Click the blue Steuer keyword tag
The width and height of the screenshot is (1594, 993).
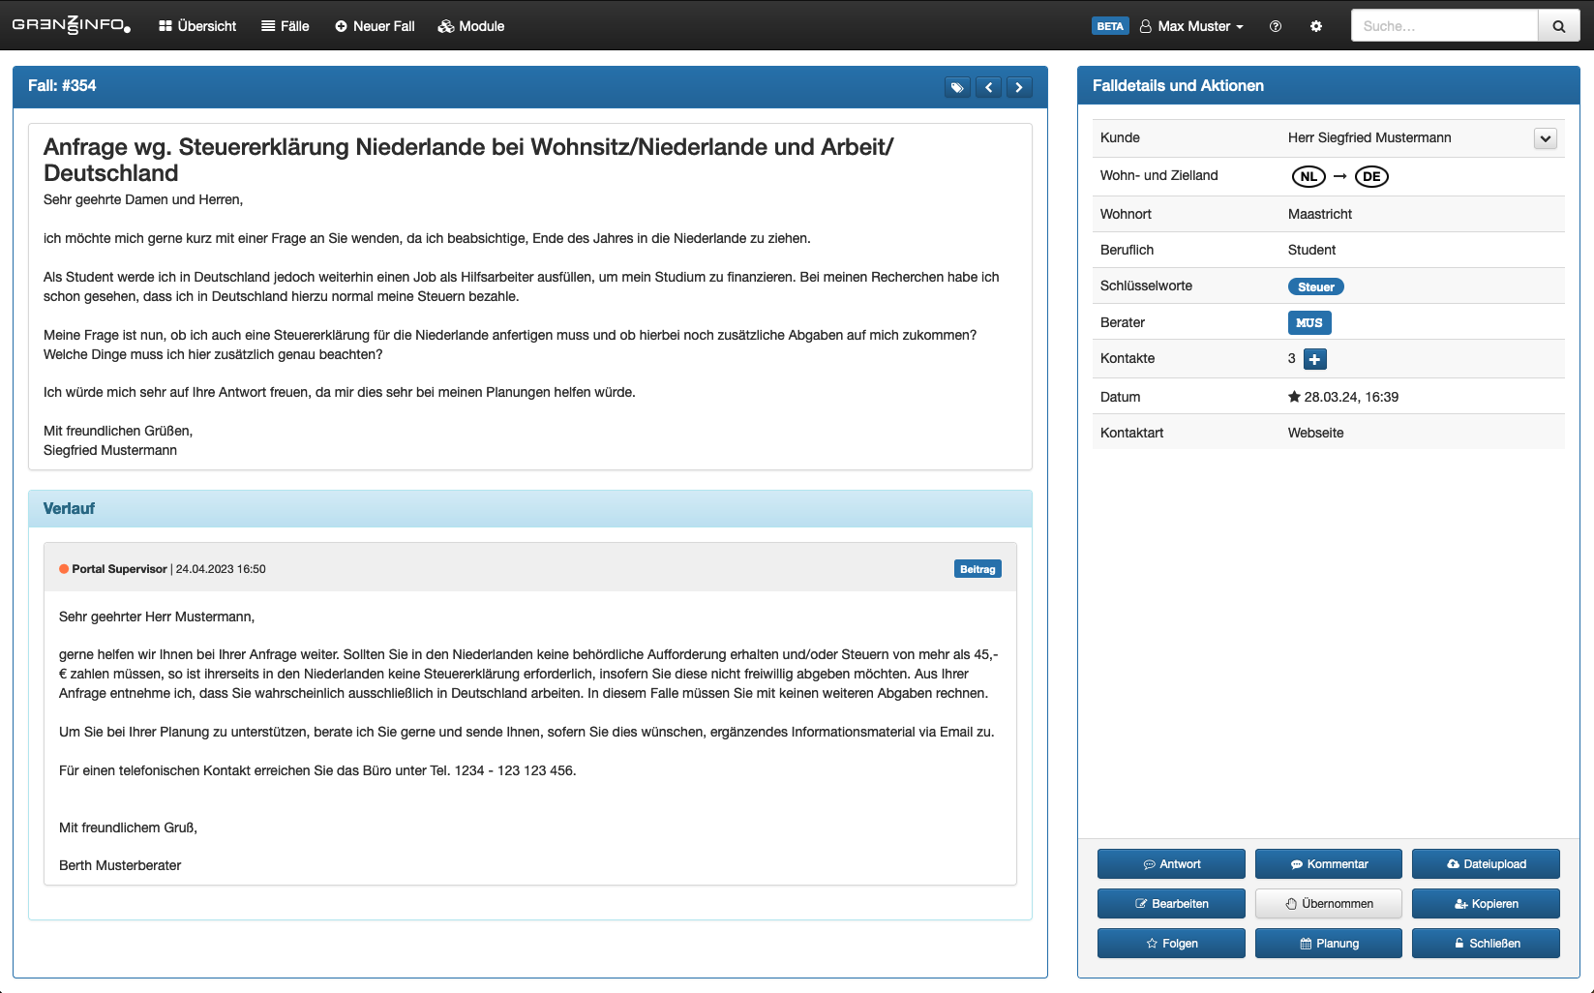[1315, 286]
